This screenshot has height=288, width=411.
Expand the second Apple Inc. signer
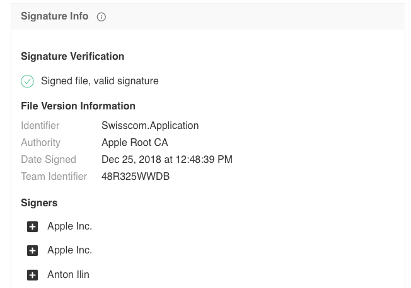point(33,250)
